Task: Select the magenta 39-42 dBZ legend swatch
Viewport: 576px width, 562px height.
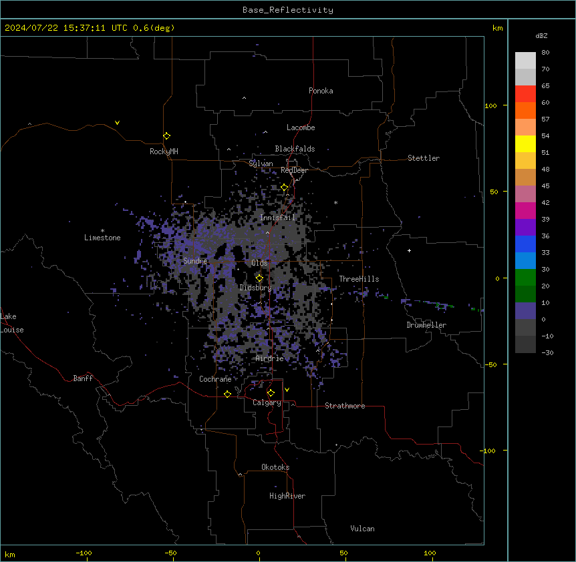Action: [x=525, y=210]
